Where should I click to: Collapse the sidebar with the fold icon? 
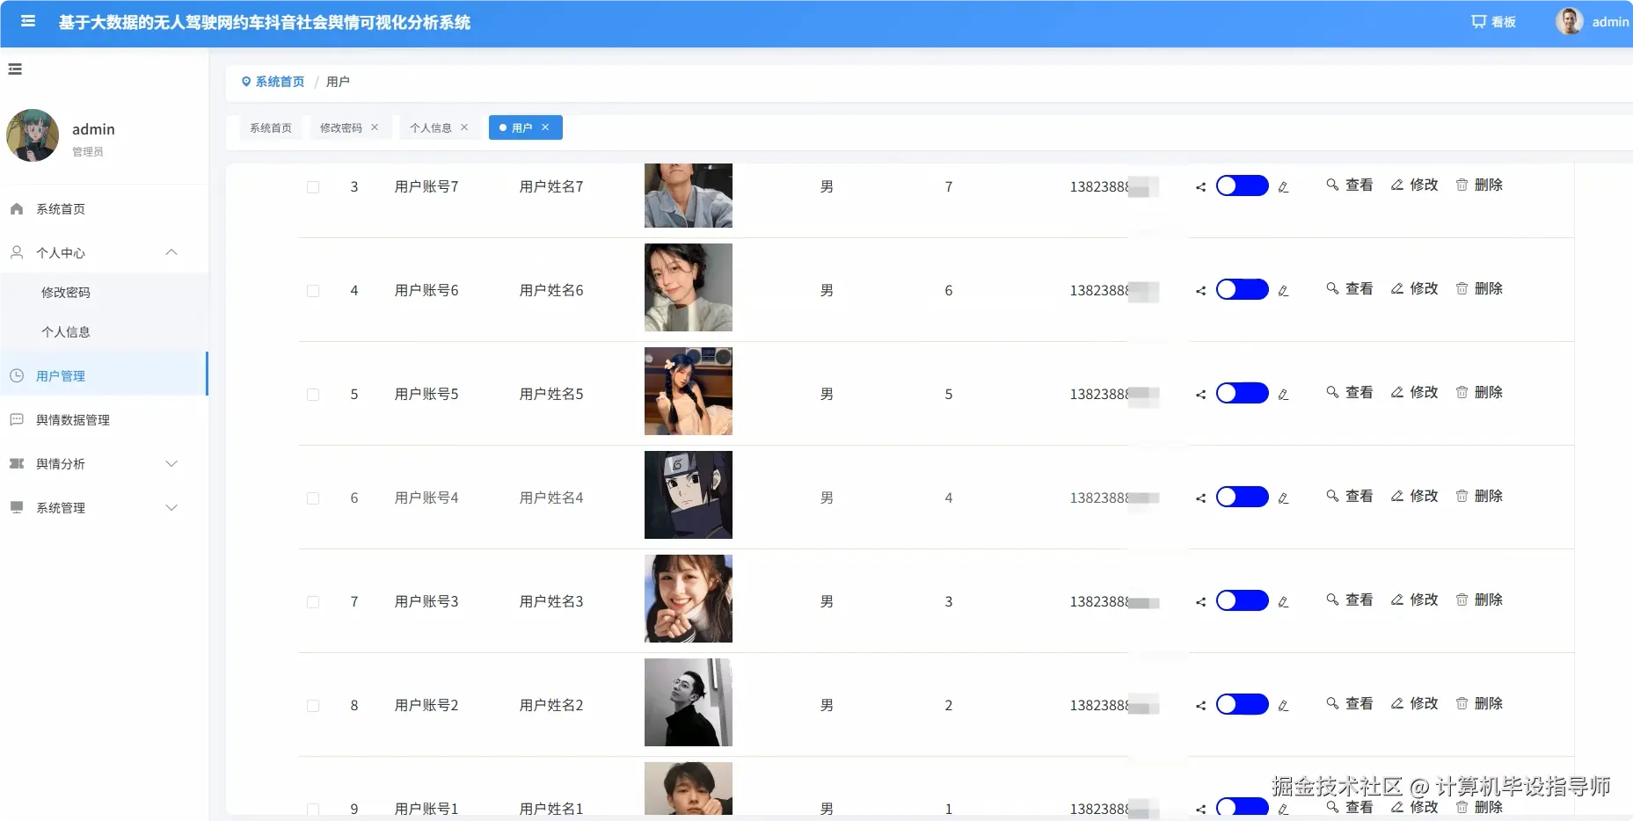(x=15, y=69)
